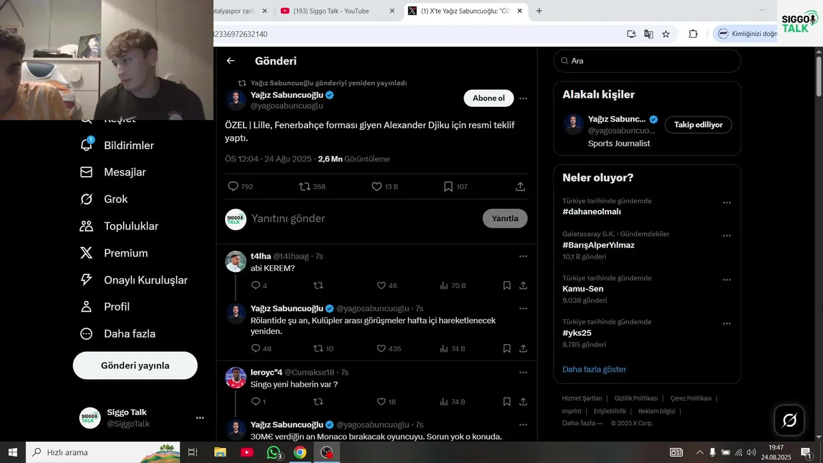Open Grok in the sidebar
This screenshot has height=463, width=823.
[x=104, y=199]
